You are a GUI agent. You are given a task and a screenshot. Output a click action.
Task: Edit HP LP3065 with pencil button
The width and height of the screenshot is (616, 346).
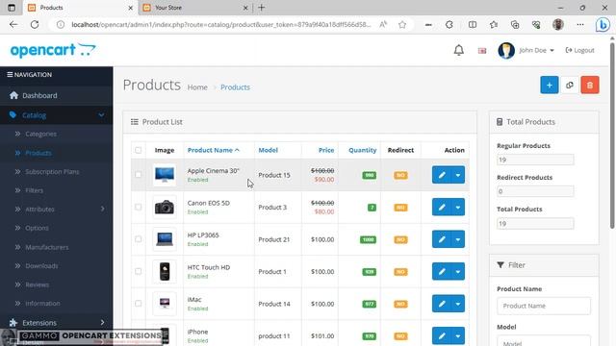click(x=442, y=239)
